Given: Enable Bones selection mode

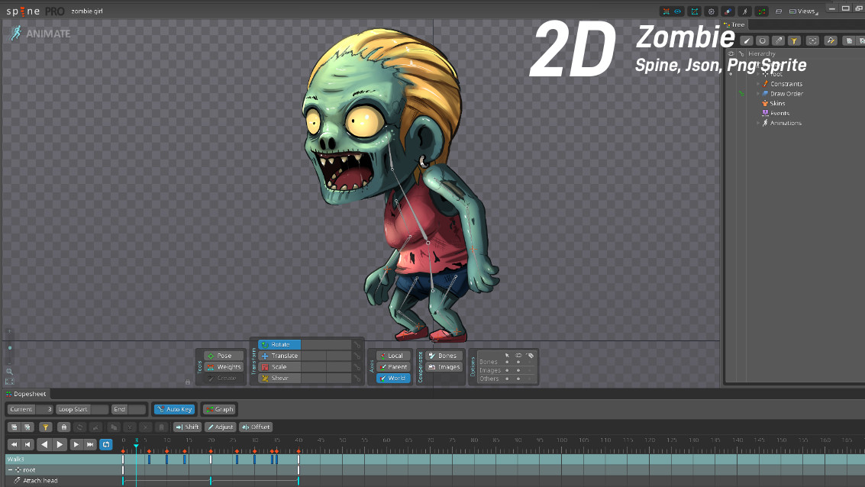Looking at the screenshot, I should [x=443, y=355].
